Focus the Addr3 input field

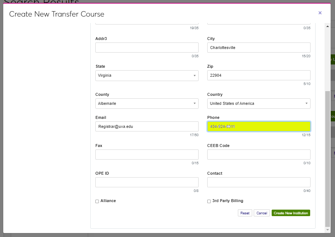click(147, 48)
